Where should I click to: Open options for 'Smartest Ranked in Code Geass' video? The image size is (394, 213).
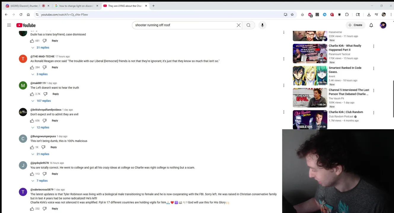pos(374,68)
